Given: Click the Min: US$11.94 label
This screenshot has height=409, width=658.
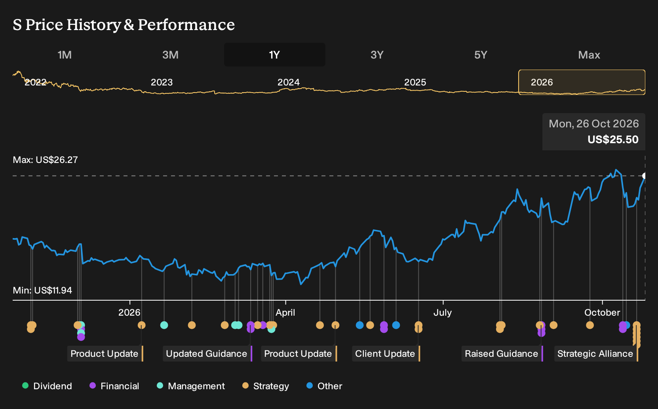Looking at the screenshot, I should tap(42, 290).
